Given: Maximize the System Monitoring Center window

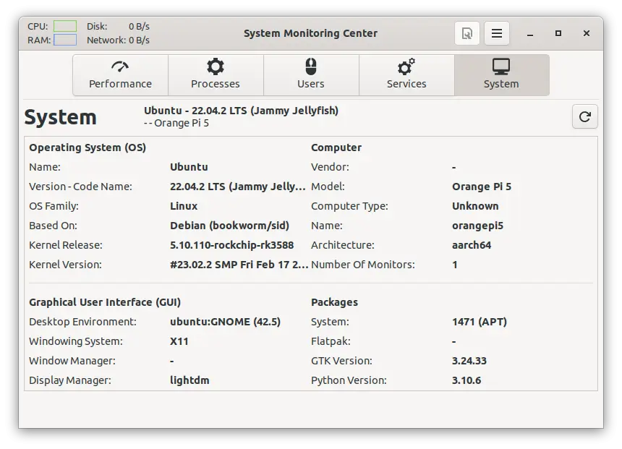Looking at the screenshot, I should (x=558, y=33).
